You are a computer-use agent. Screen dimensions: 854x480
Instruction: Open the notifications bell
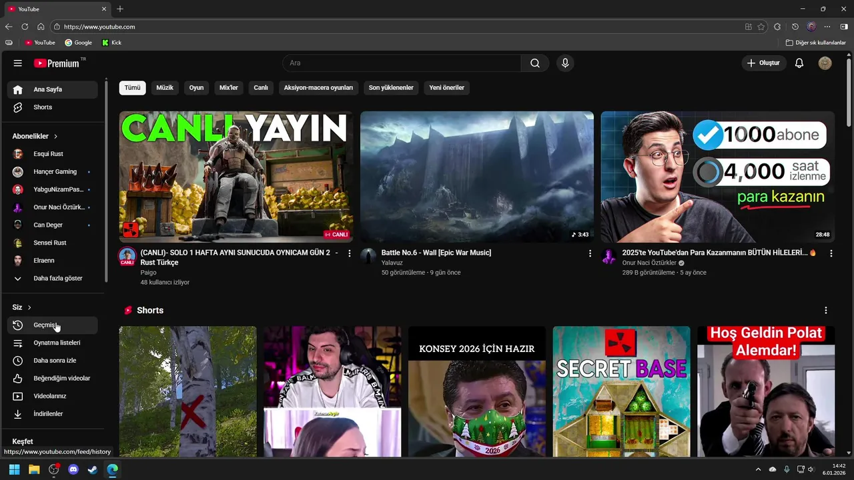point(799,63)
